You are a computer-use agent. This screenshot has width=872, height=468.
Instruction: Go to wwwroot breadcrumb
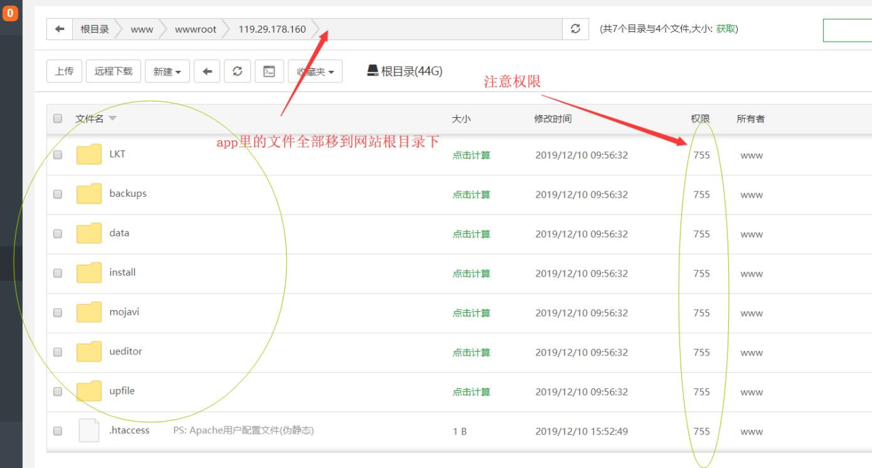tap(196, 29)
